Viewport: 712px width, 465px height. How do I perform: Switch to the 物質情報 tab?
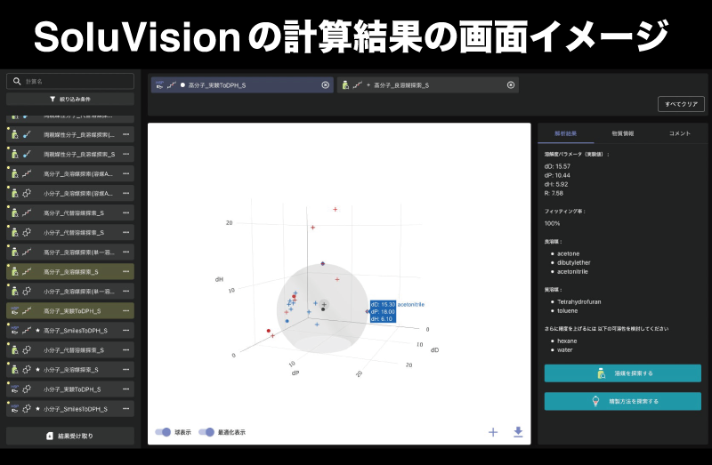click(x=622, y=133)
